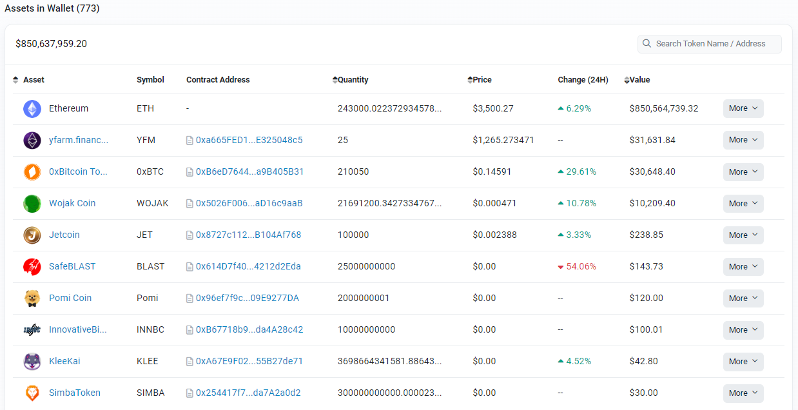This screenshot has width=798, height=410.
Task: Open More dropdown for InnovativeBi row
Action: pos(743,330)
